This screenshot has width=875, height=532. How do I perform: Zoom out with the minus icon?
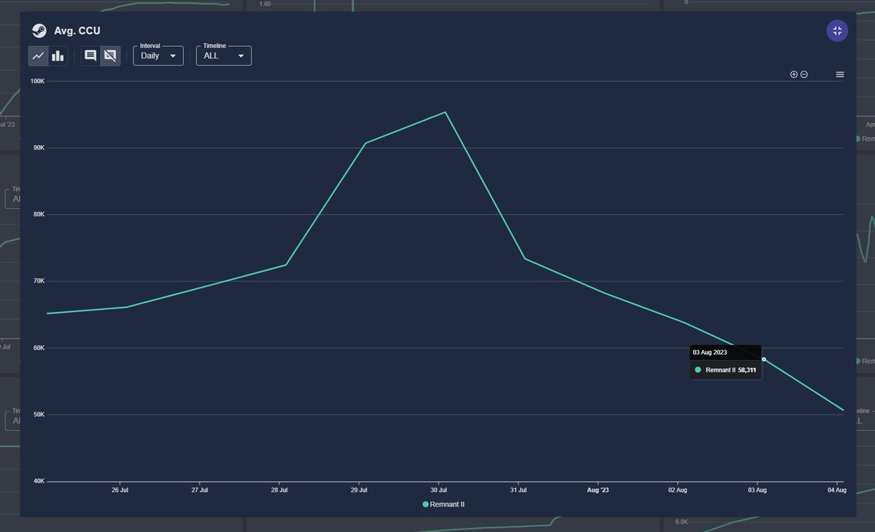coord(804,74)
